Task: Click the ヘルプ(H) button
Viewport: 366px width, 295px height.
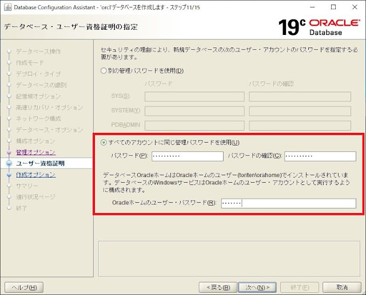Action: [x=24, y=288]
